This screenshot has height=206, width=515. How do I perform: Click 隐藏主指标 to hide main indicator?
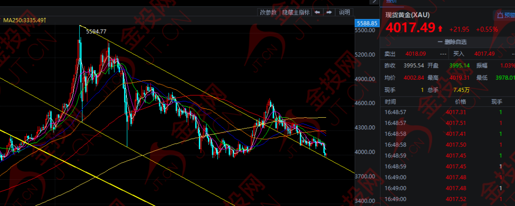296,12
